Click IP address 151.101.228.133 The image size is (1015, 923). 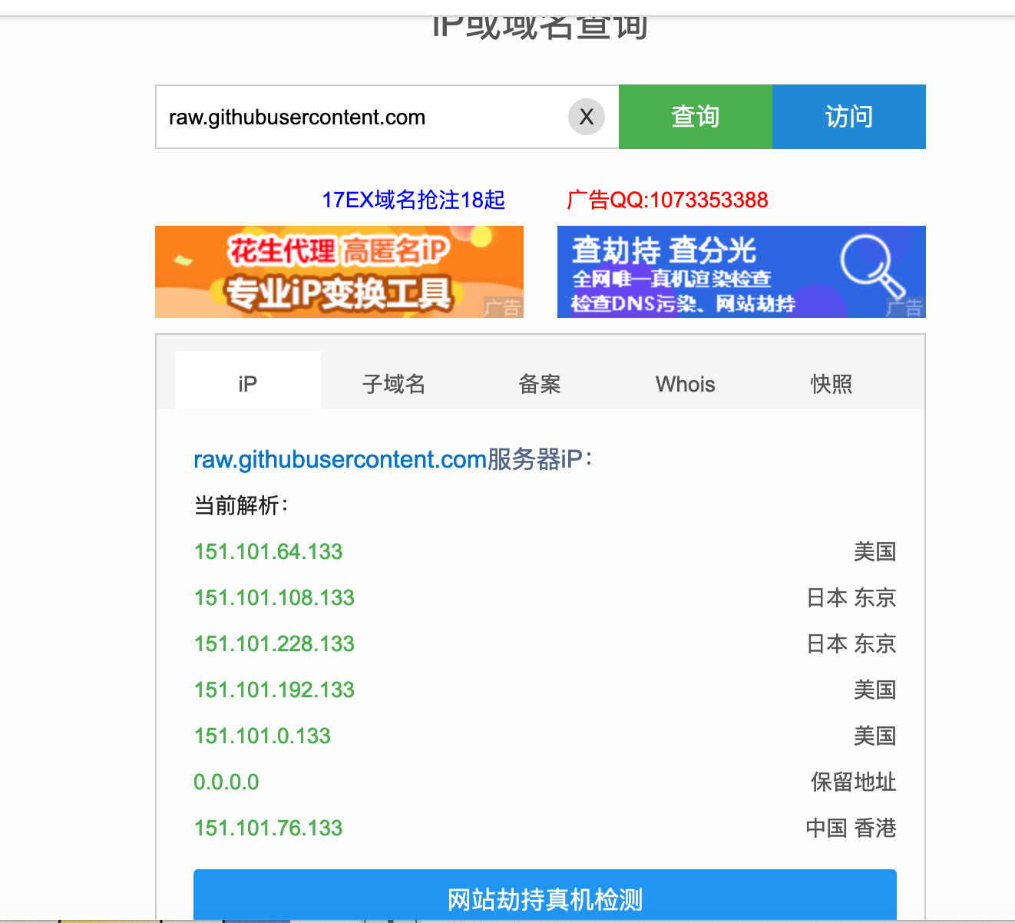(274, 643)
